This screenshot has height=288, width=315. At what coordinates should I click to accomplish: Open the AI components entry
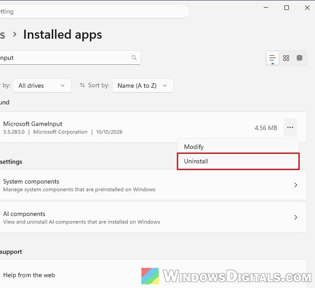[x=153, y=217]
